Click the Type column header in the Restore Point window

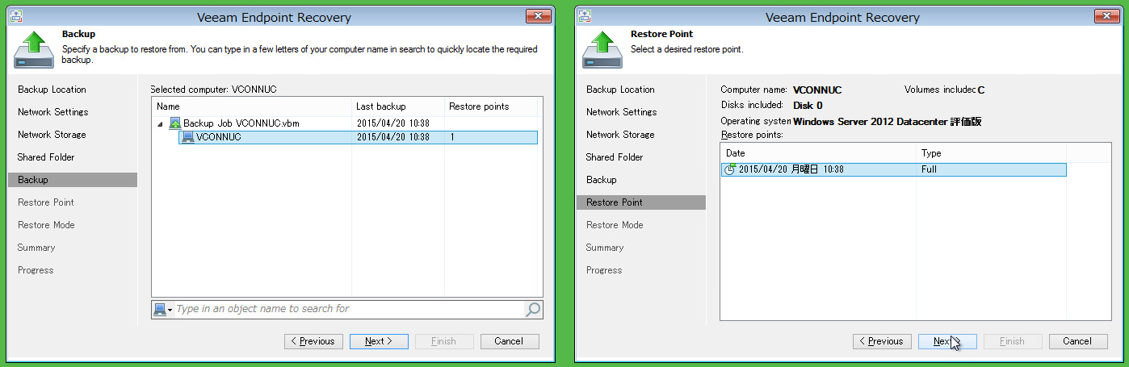(x=991, y=153)
